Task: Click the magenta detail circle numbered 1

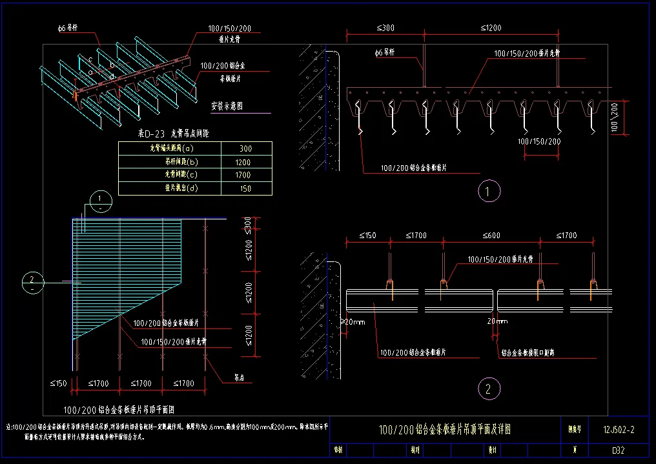Action: [x=488, y=191]
